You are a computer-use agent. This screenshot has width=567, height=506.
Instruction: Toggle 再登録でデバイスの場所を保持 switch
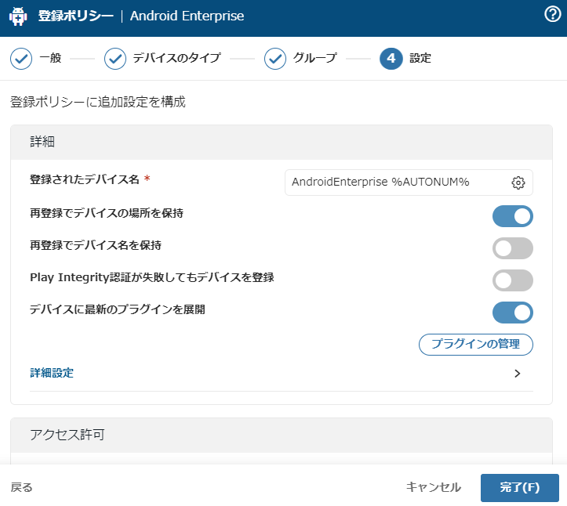pyautogui.click(x=512, y=216)
